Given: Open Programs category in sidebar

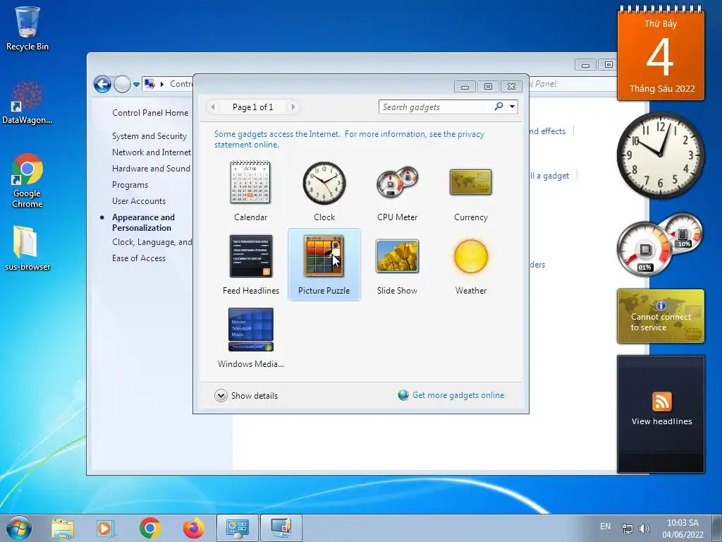Looking at the screenshot, I should click(130, 185).
